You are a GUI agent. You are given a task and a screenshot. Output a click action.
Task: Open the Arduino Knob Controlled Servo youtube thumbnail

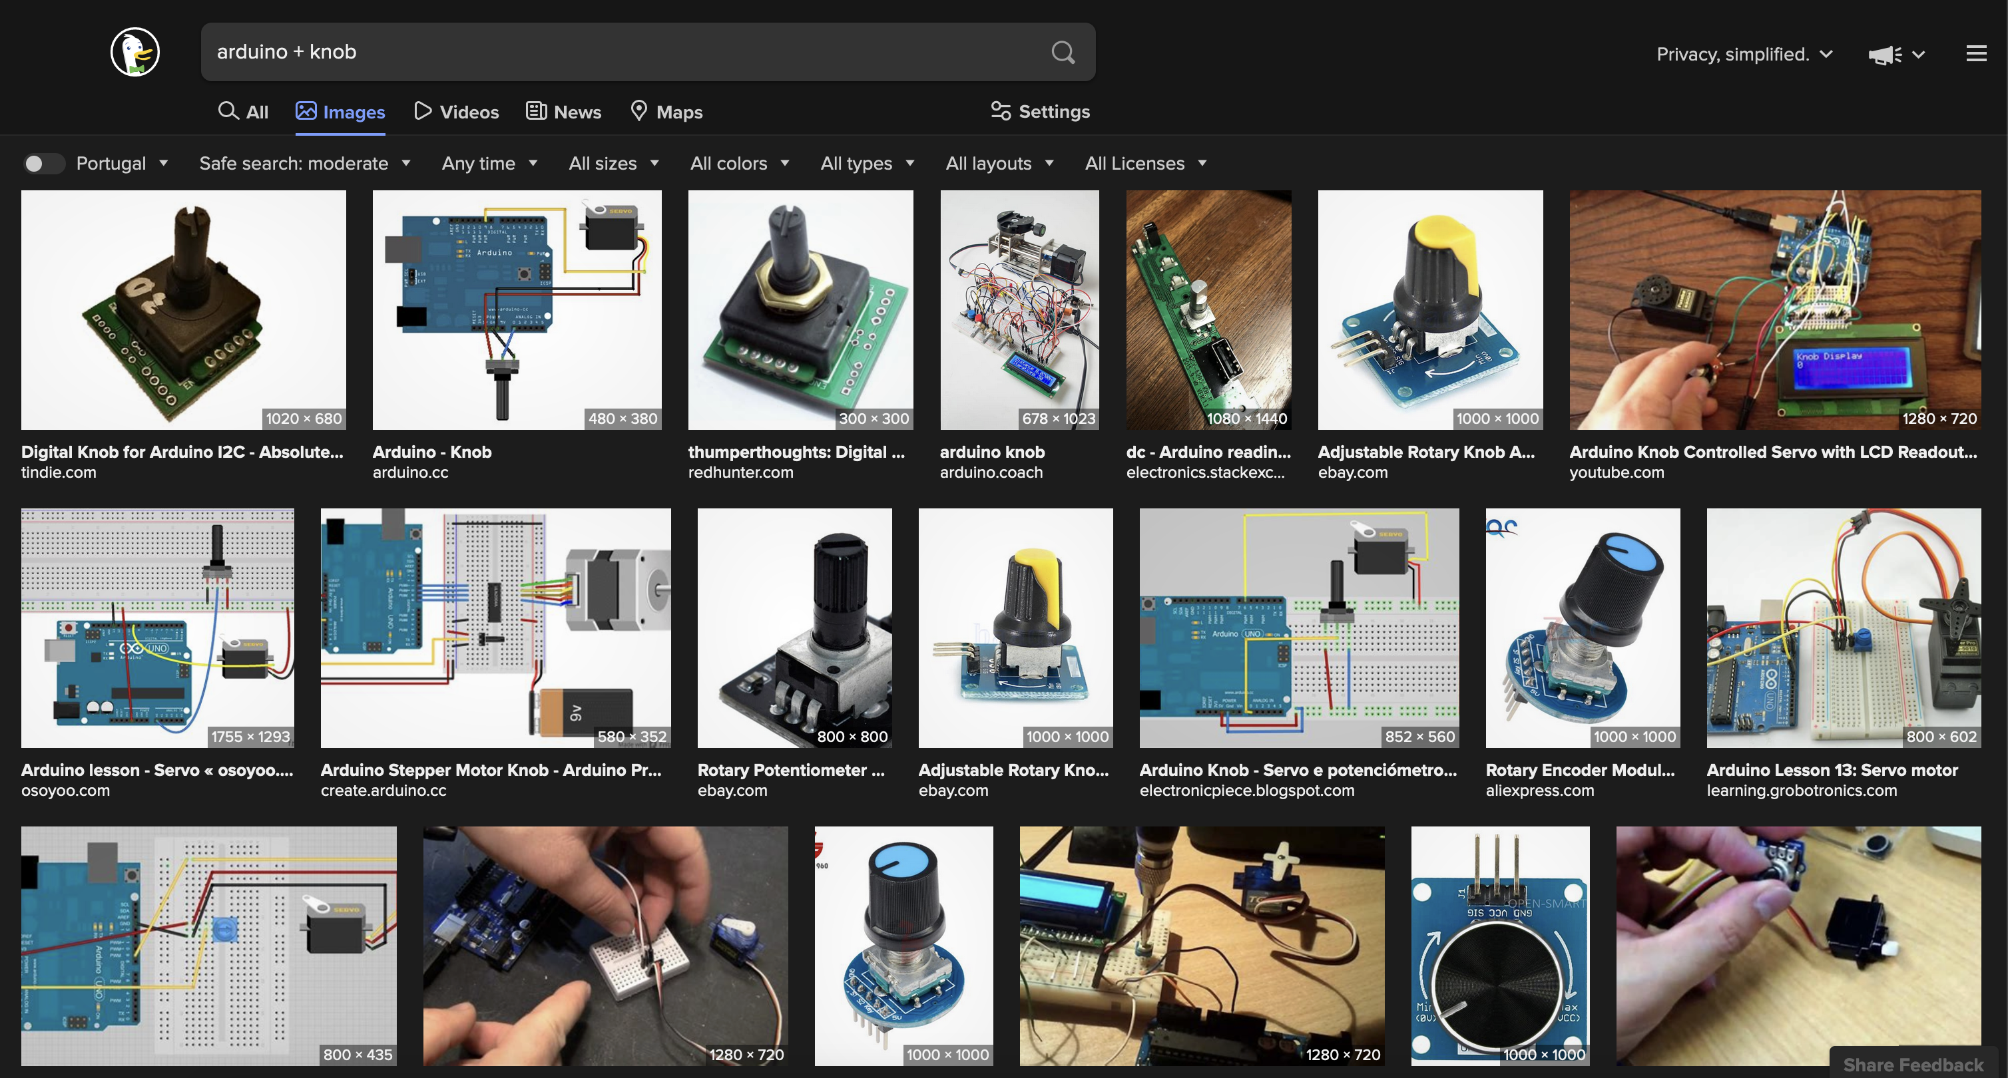(x=1775, y=310)
